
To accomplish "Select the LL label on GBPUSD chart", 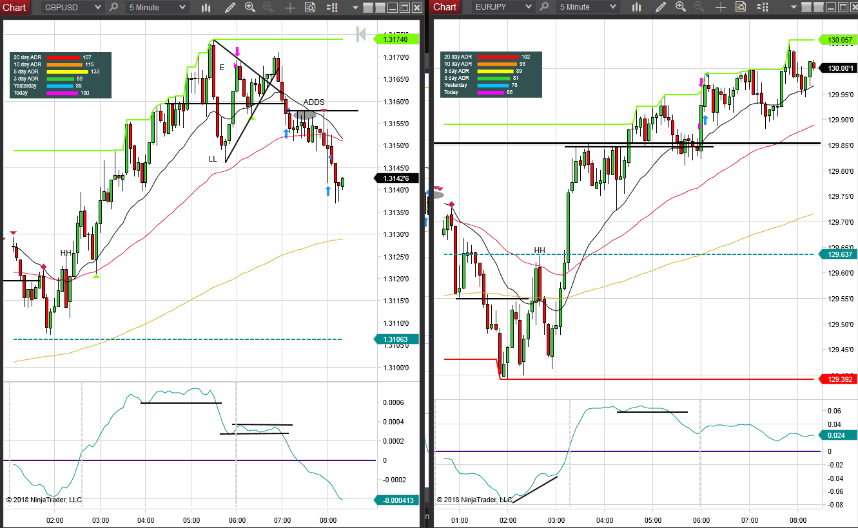I will [213, 158].
